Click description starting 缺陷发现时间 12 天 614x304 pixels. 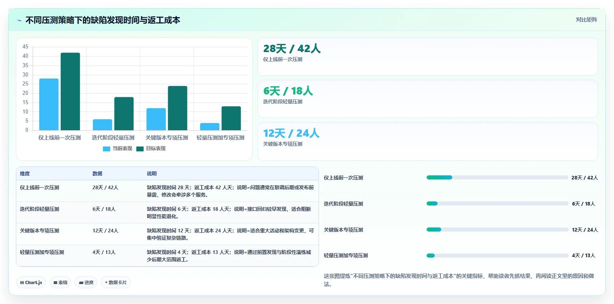point(230,234)
